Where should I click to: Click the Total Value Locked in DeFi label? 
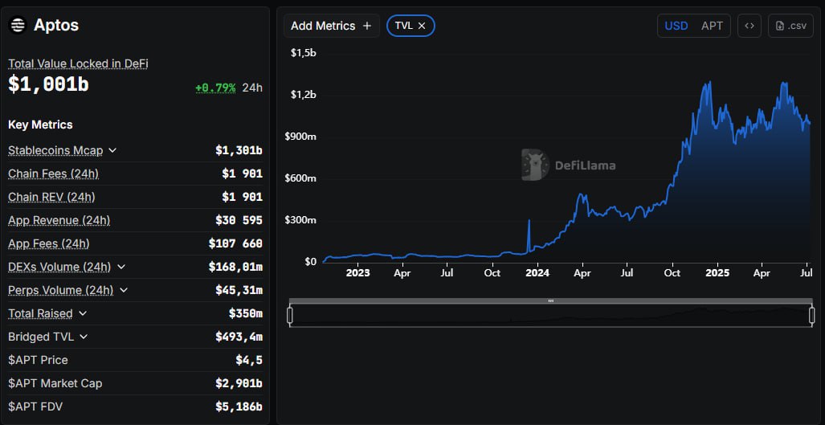tap(78, 63)
